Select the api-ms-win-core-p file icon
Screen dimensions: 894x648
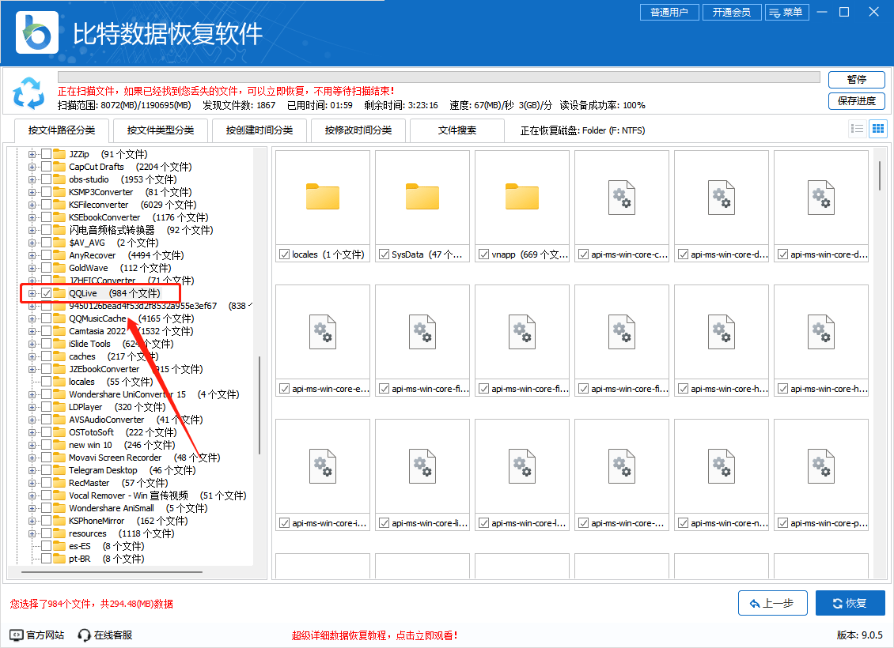[821, 466]
